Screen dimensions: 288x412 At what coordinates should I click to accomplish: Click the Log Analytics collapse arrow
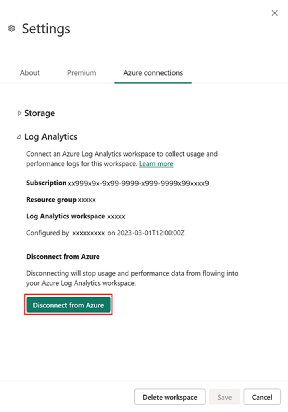click(18, 136)
